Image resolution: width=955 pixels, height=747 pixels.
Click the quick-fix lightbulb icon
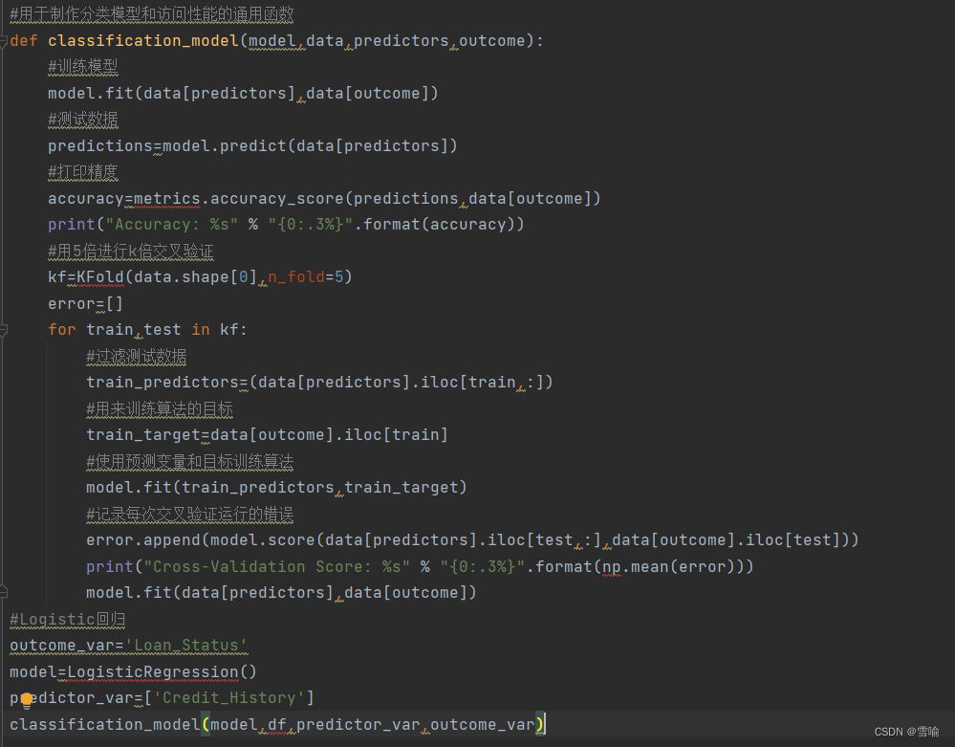click(27, 699)
